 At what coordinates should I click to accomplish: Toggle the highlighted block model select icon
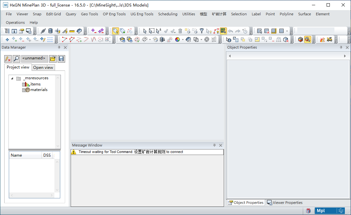(x=308, y=40)
